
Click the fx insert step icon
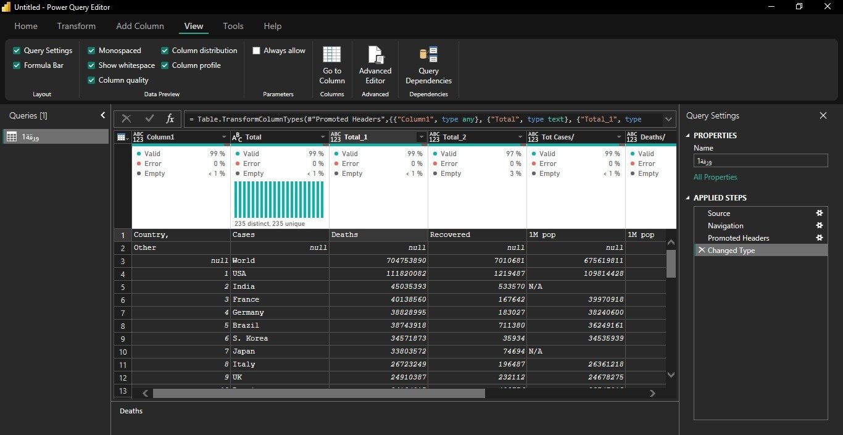[170, 119]
